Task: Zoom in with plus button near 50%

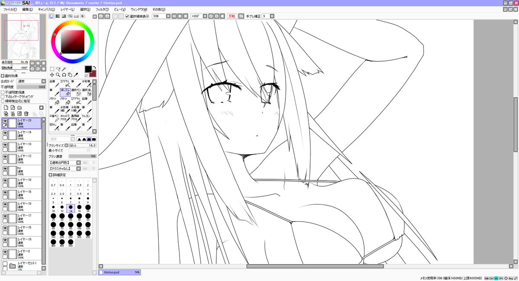Action: click(179, 16)
